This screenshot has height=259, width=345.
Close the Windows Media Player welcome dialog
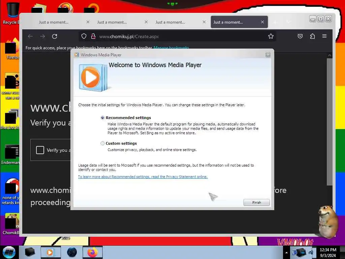click(x=268, y=55)
